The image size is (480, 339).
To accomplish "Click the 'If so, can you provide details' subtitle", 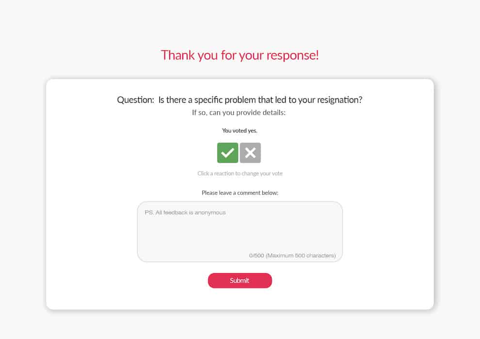I will (239, 112).
